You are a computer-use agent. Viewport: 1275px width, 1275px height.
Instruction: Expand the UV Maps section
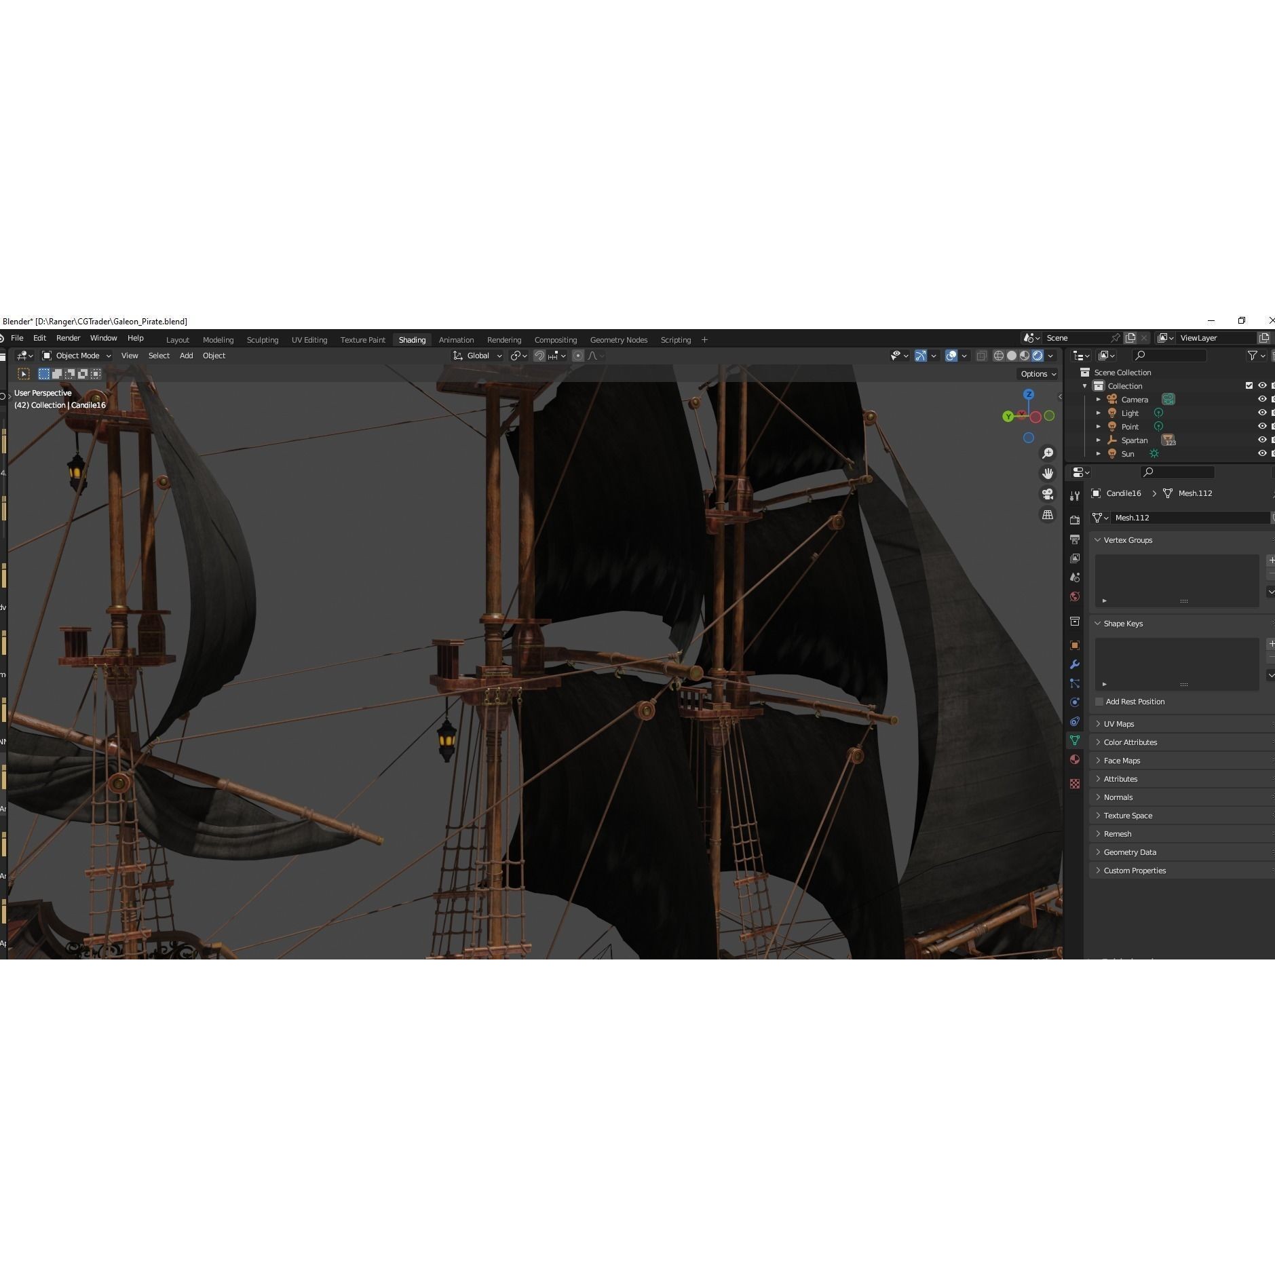[x=1118, y=723]
